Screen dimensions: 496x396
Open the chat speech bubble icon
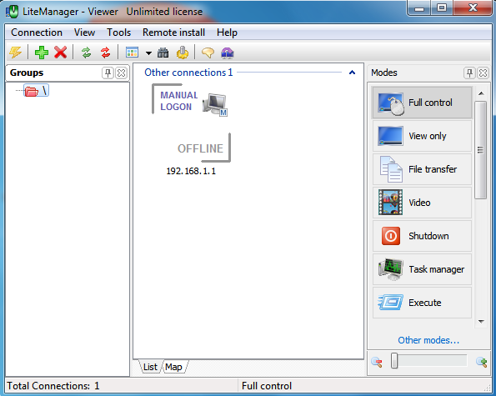pyautogui.click(x=208, y=53)
